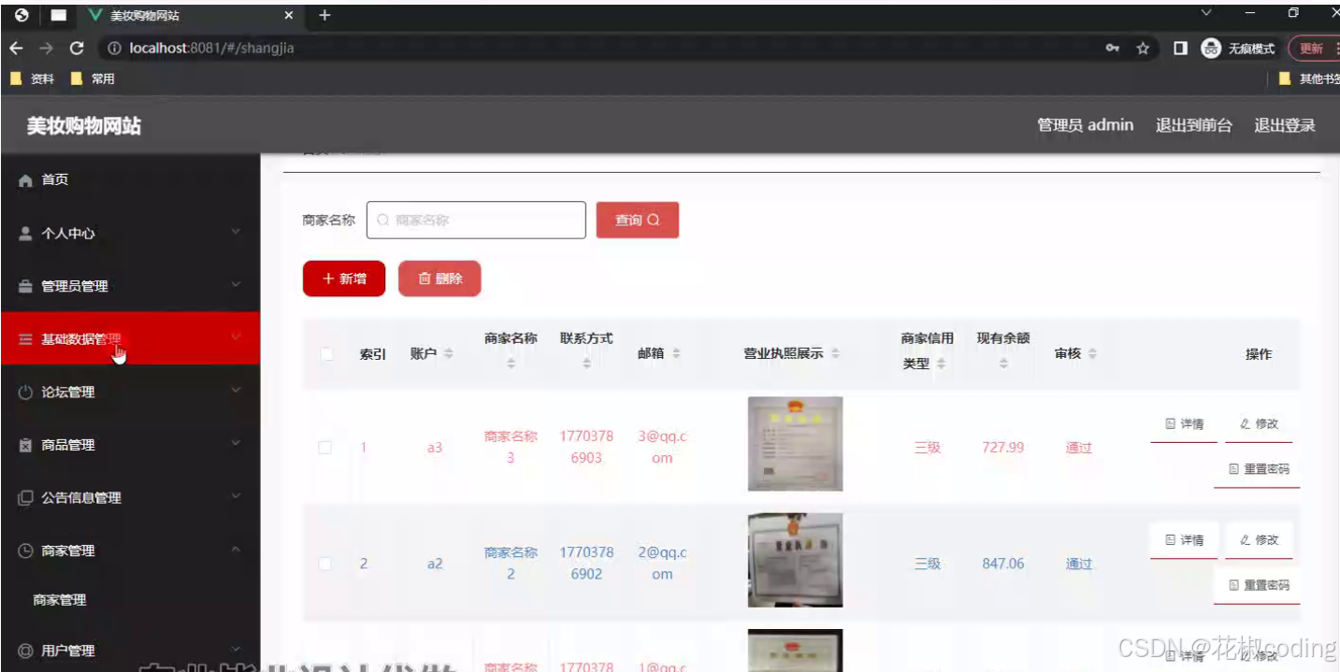
Task: Expand the 公告信息管理 menu chevron
Action: [236, 496]
